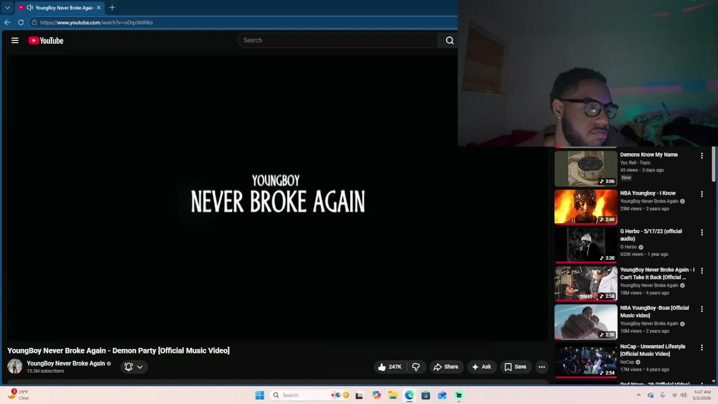The image size is (718, 404).
Task: Click the search magnifier button
Action: pos(449,40)
